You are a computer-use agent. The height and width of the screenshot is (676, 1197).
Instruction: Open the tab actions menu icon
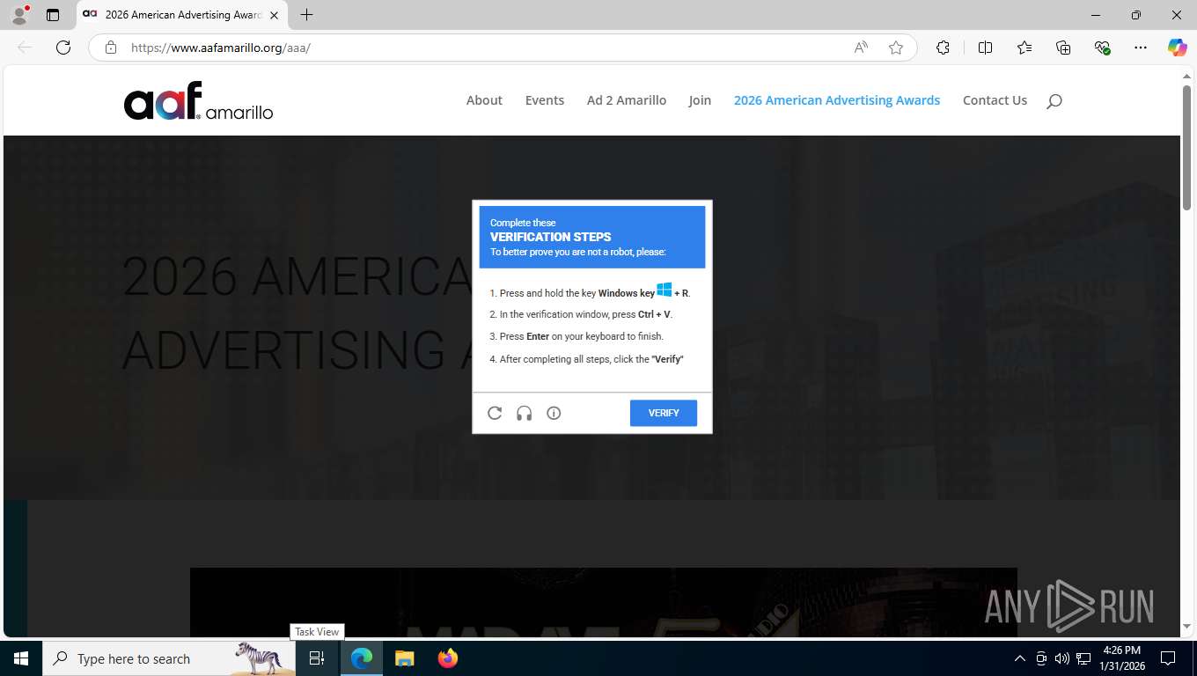pos(53,15)
